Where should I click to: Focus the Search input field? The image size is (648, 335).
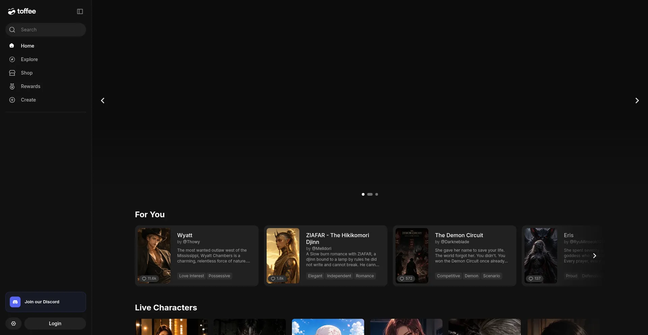click(46, 30)
